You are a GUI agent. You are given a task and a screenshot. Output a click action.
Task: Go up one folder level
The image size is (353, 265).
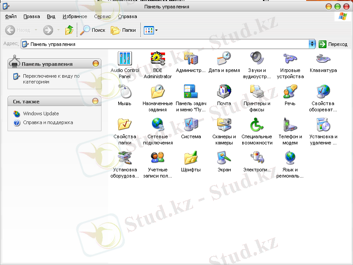[69, 30]
